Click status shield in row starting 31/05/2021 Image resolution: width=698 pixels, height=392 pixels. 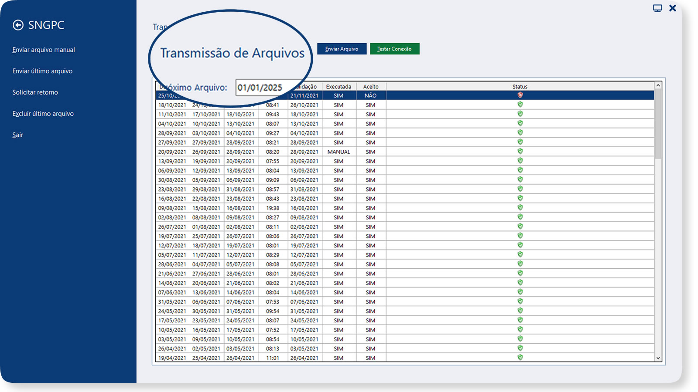[520, 301]
